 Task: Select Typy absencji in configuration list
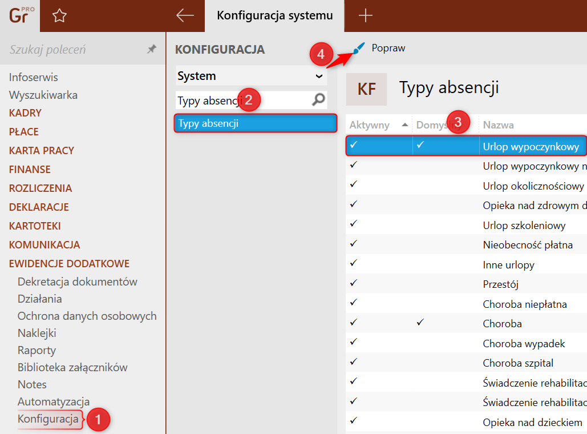coord(255,123)
